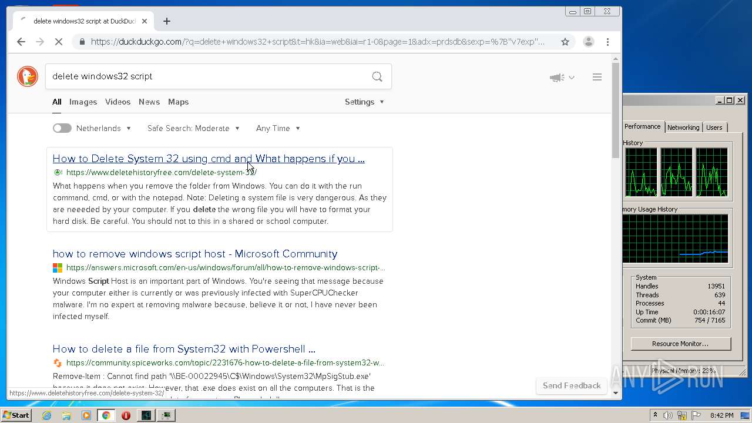Open Windows Explorer from the taskbar

coord(66,415)
